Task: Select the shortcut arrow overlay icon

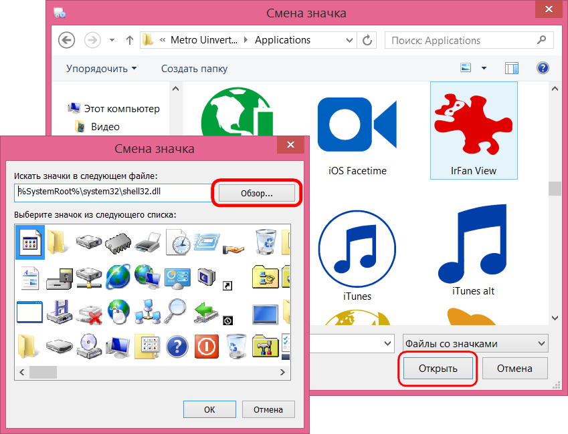Action: click(x=227, y=286)
